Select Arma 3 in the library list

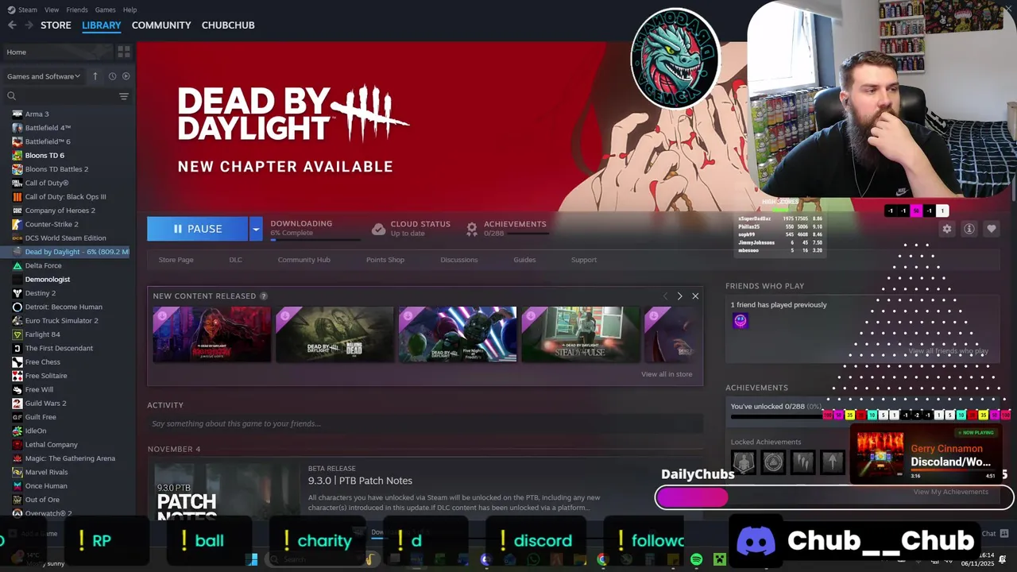pyautogui.click(x=37, y=114)
